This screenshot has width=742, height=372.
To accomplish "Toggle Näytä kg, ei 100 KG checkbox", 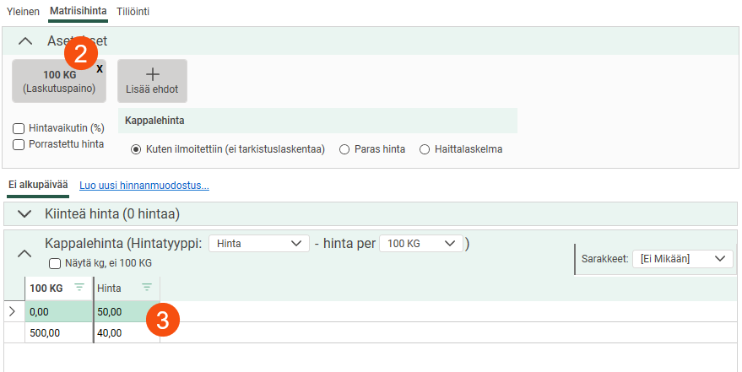I will tap(55, 263).
